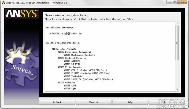The height and width of the screenshot is (109, 189).
Task: Open the Help button
Action: point(130,102)
